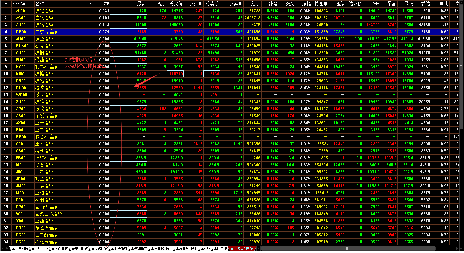Sort by the 涨幅 column header
464x253 pixels.
point(273,4)
